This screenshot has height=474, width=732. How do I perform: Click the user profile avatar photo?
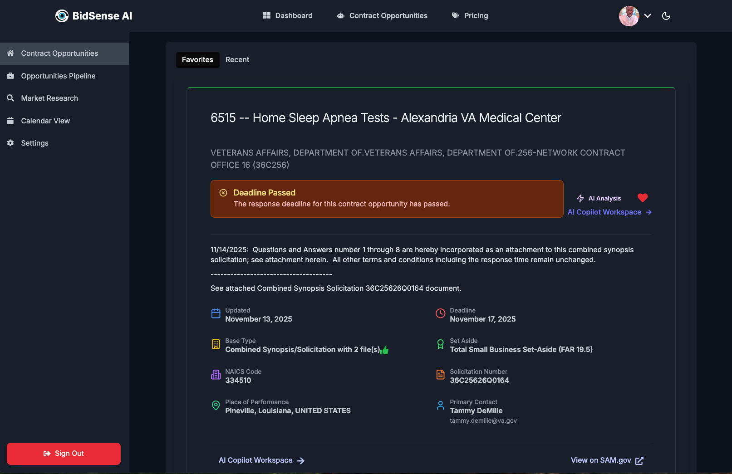tap(629, 15)
